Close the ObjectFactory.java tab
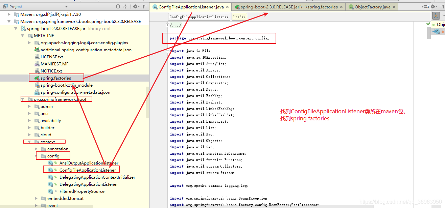 coord(394,7)
